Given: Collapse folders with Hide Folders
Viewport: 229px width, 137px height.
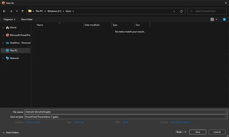Looking at the screenshot, I should 11,133.
